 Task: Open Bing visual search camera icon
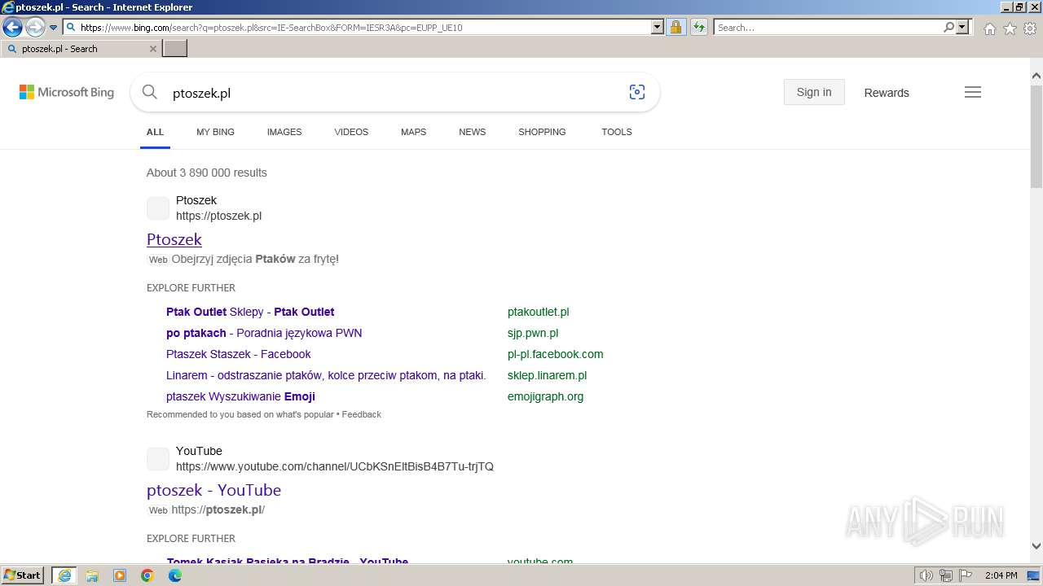(637, 92)
